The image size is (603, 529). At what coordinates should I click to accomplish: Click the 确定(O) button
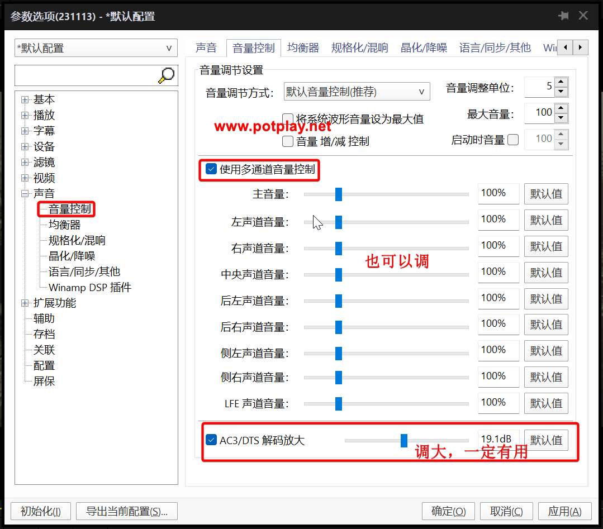[x=448, y=511]
